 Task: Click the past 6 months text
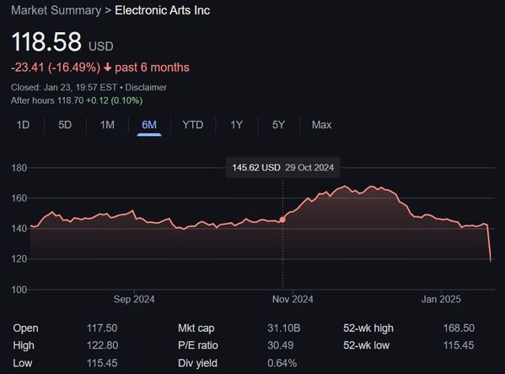152,68
